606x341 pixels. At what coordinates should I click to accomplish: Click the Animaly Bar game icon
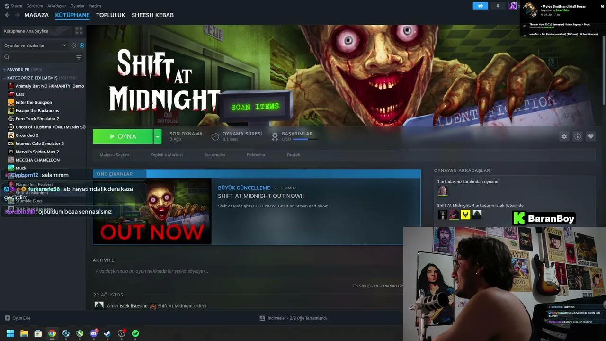coord(11,86)
